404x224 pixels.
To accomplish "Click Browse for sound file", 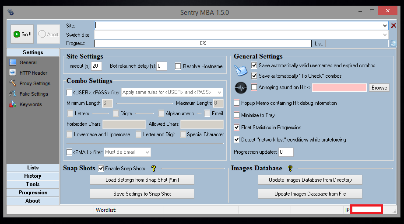I will click(379, 88).
